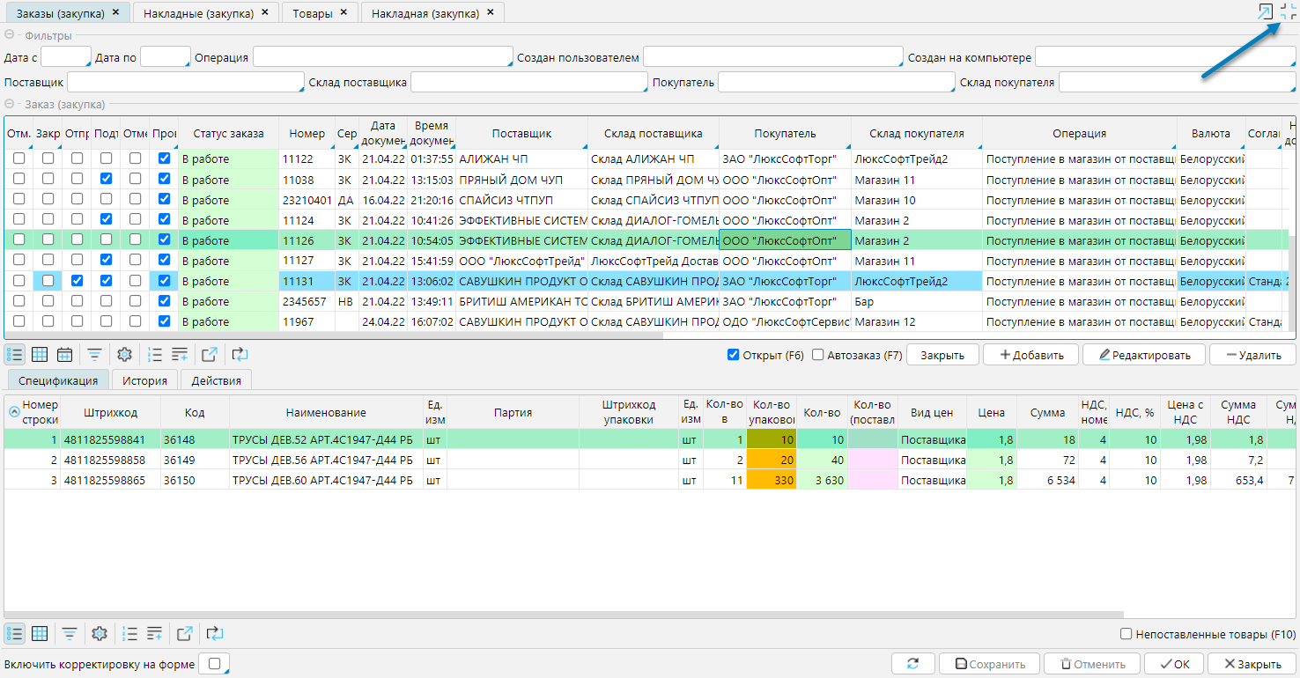The width and height of the screenshot is (1300, 678).
Task: Click the calendar view icon in orders toolbar
Action: (x=64, y=355)
